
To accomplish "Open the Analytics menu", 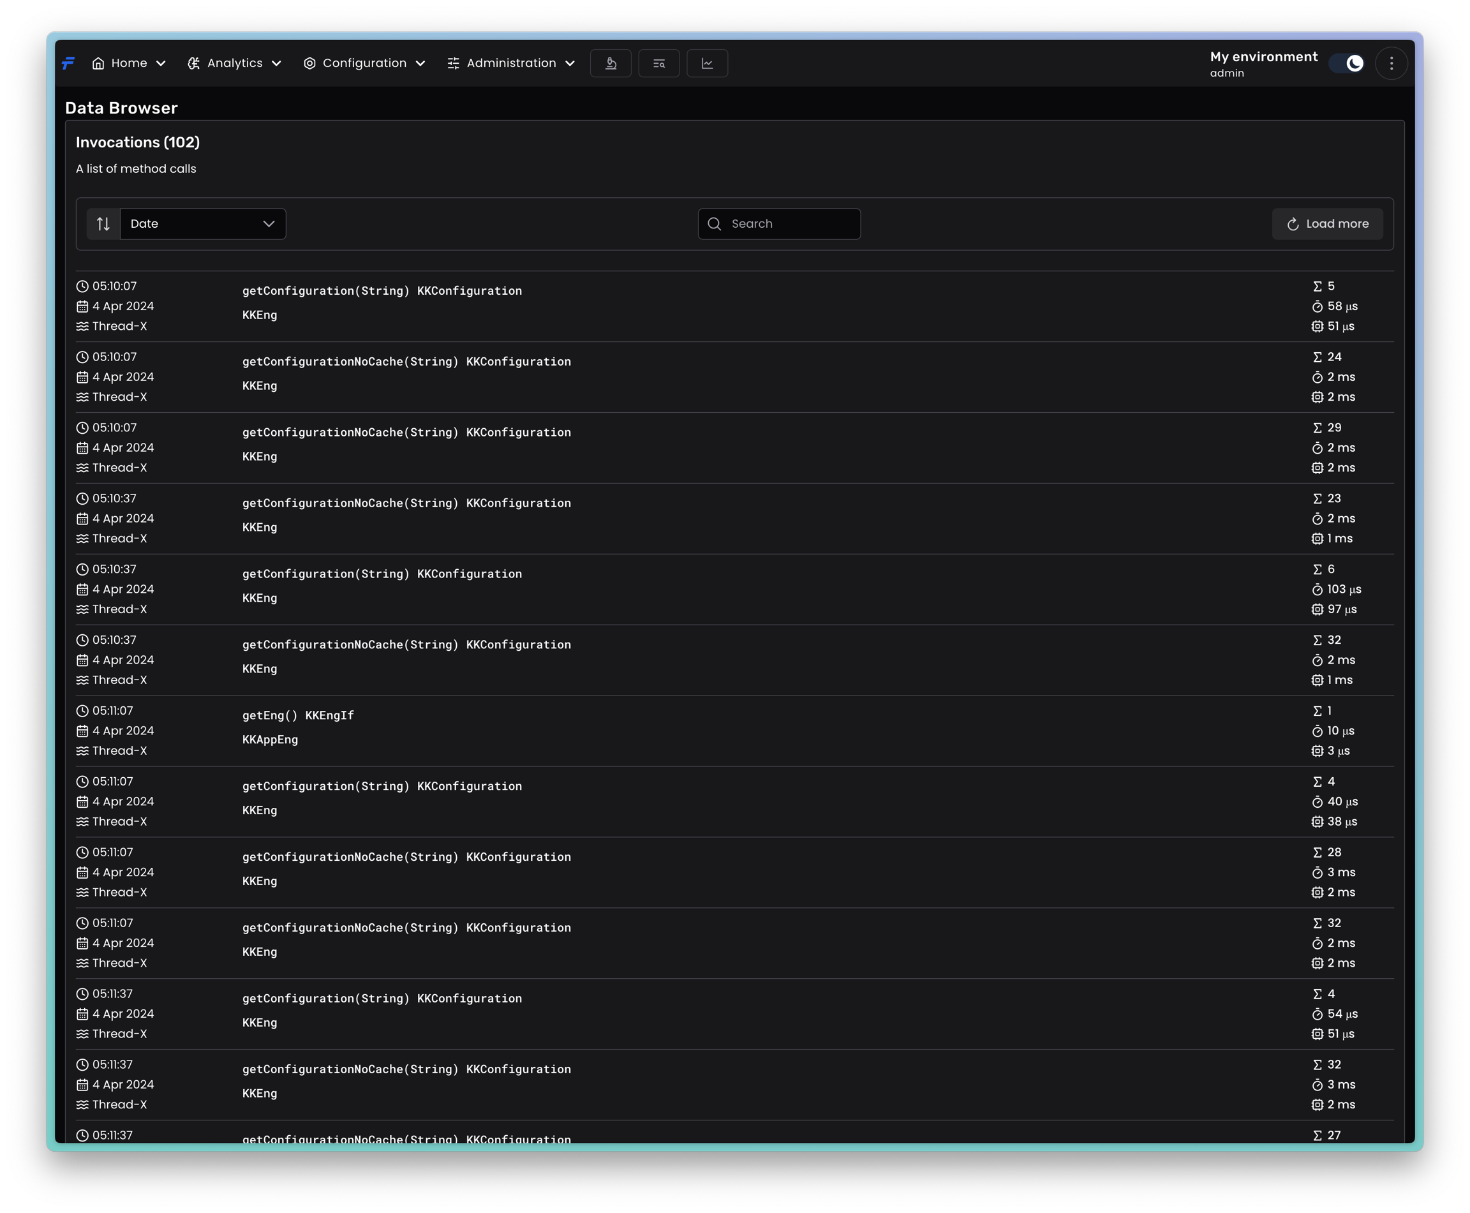I will (x=234, y=64).
